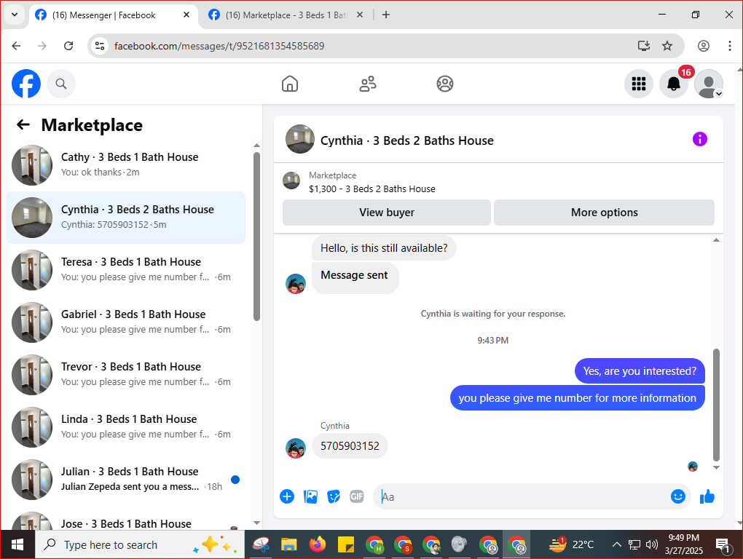
Task: Click the More options button
Action: [x=604, y=213]
